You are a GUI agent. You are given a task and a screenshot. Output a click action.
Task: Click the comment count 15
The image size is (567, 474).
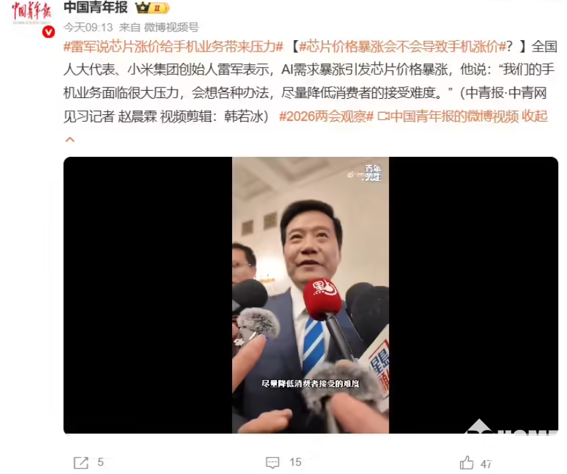[296, 462]
